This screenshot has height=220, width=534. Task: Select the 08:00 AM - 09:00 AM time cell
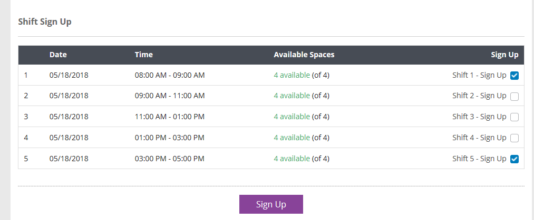tap(170, 75)
